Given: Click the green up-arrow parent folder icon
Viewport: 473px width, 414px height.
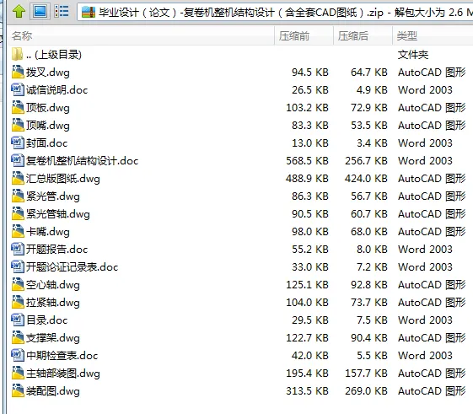Looking at the screenshot, I should click(x=19, y=12).
